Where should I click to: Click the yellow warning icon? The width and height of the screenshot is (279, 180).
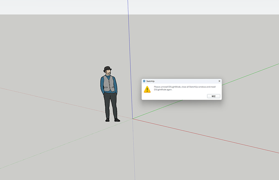click(147, 89)
